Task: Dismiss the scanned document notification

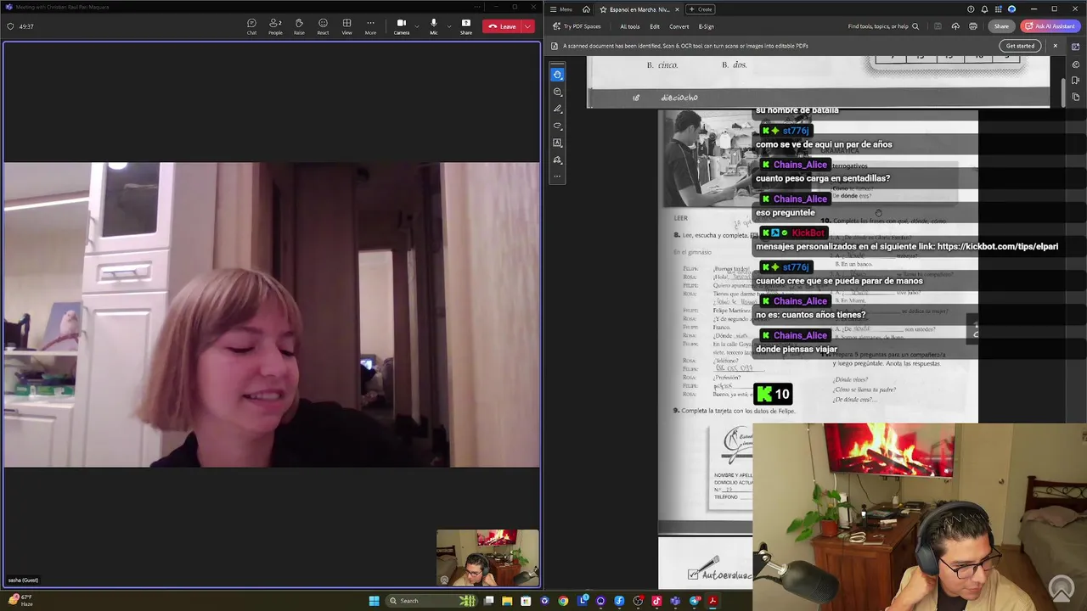Action: (1055, 46)
